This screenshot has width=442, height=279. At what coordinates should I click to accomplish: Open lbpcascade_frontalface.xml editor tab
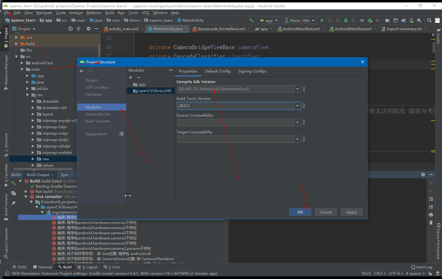(x=221, y=29)
